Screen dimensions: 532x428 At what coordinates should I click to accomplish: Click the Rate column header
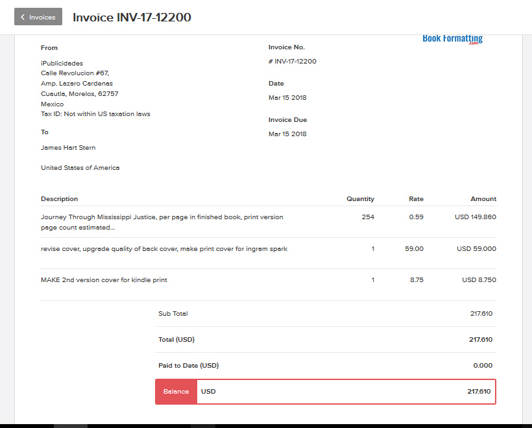pos(416,198)
